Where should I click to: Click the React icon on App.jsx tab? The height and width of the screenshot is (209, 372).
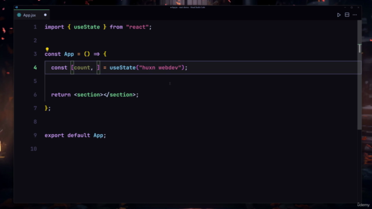tap(19, 15)
